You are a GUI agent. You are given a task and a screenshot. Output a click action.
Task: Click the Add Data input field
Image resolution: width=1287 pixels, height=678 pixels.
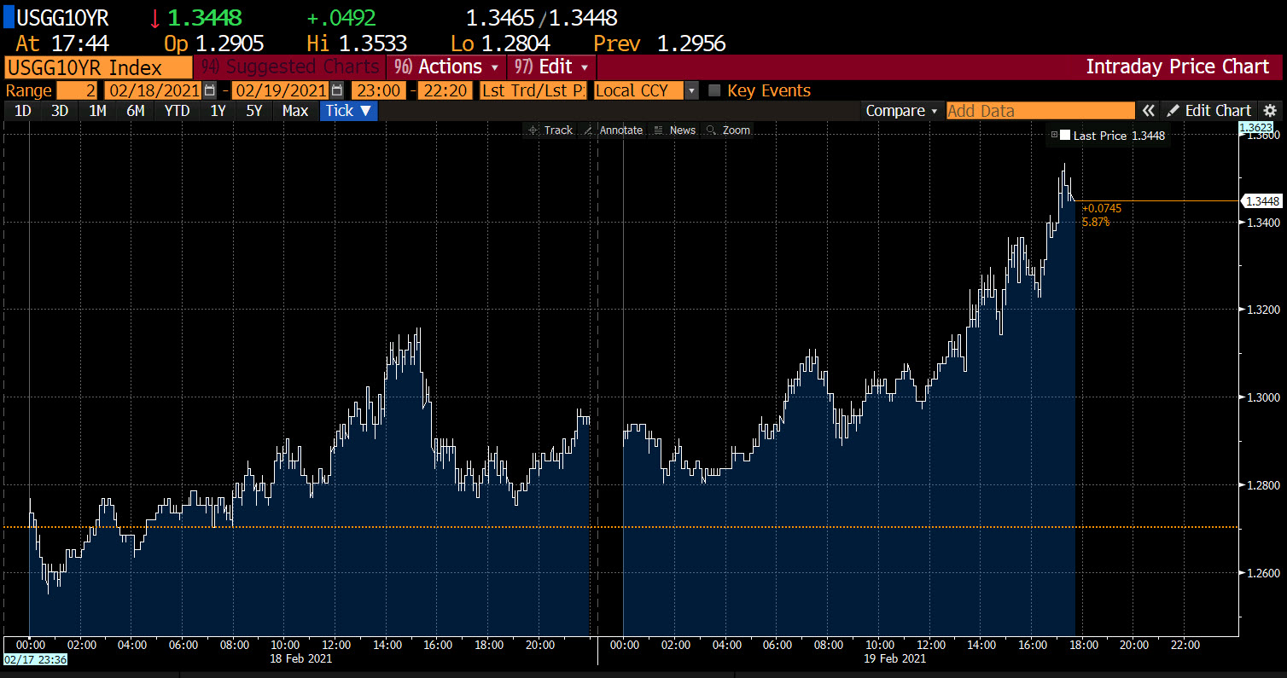click(x=1040, y=111)
